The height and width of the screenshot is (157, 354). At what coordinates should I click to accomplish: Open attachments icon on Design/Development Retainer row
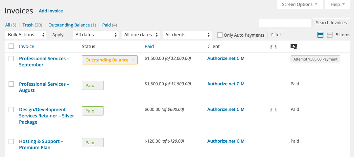pos(273,110)
